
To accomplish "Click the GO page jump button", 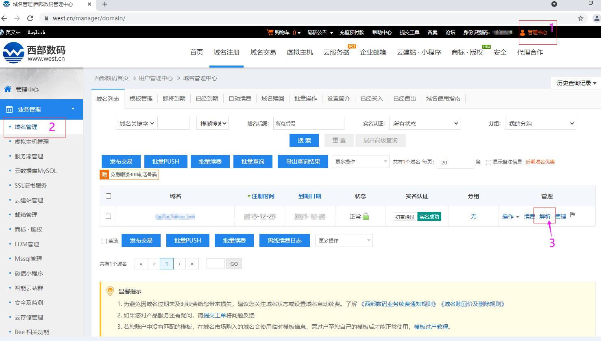I will coord(234,264).
